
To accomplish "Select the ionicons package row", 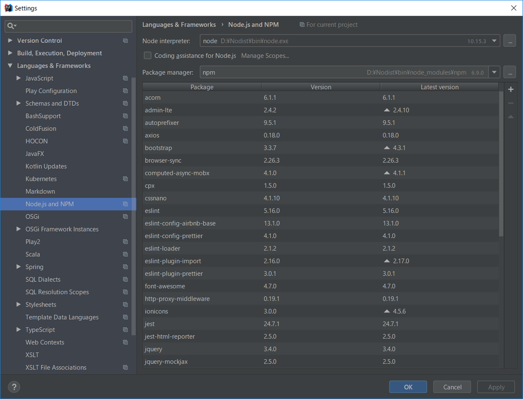I will [321, 311].
